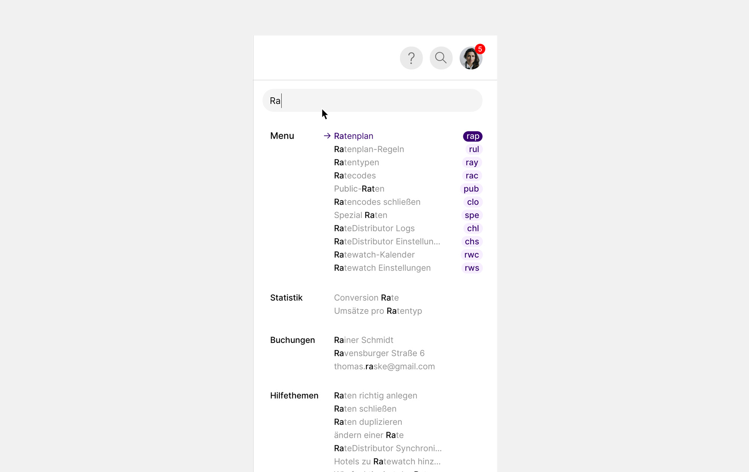Open booking for thomas.raske@gmail.com
749x472 pixels.
pos(384,366)
